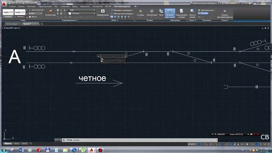Close the text editor (Закрыть текстовый редактор)

tap(225, 14)
